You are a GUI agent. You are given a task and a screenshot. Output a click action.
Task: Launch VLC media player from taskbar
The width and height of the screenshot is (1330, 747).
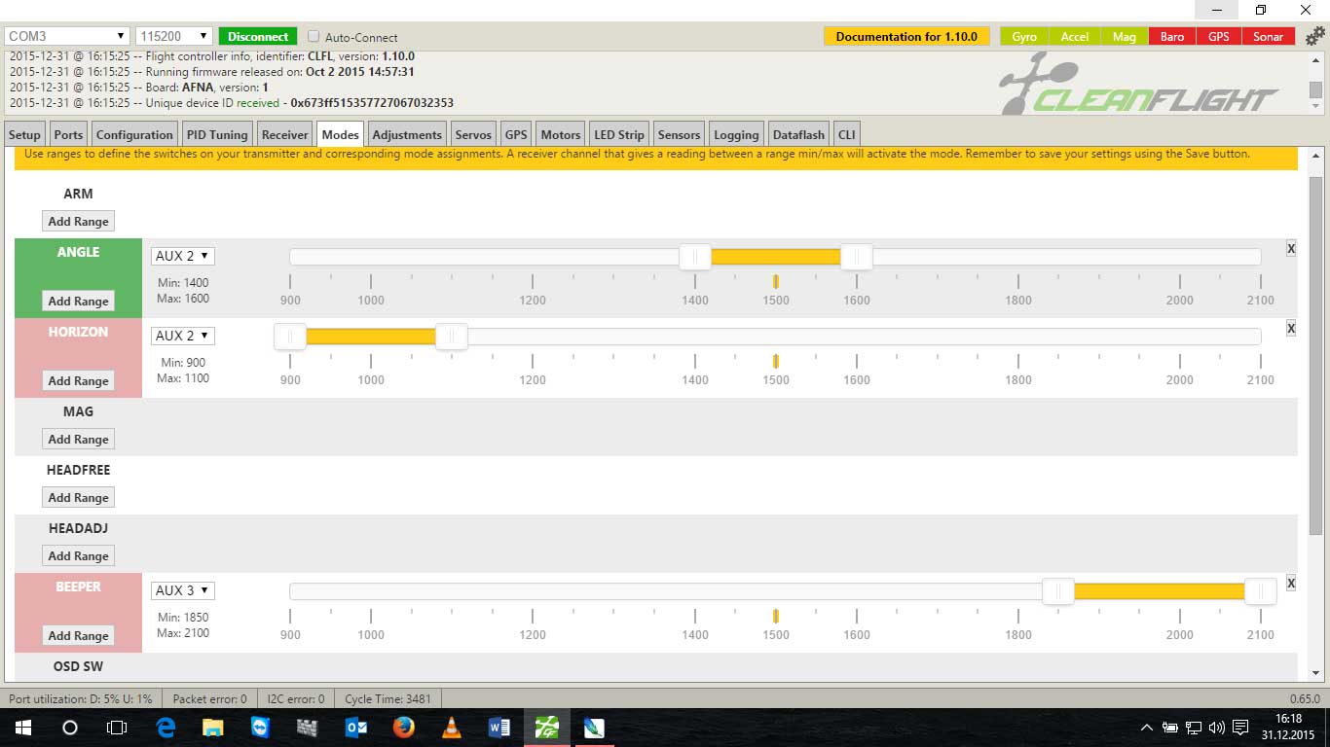tap(452, 728)
